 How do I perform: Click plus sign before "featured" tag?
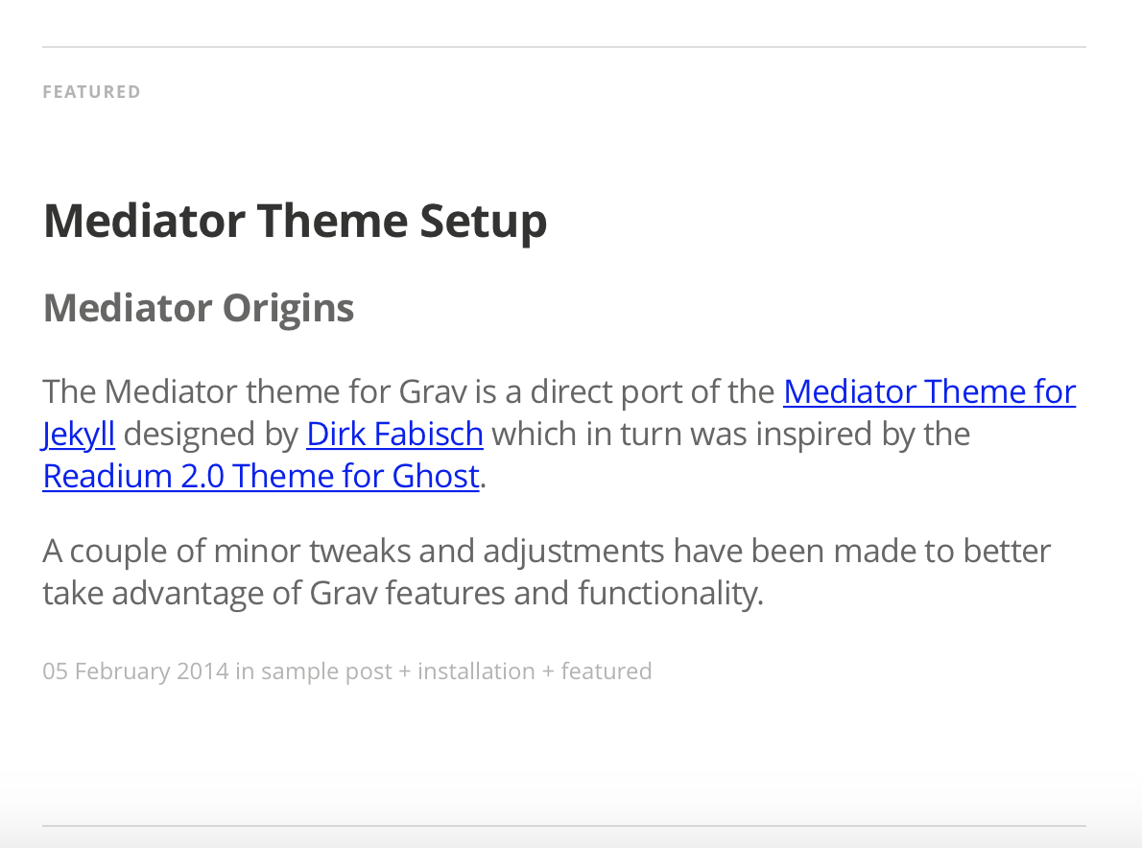[x=548, y=671]
